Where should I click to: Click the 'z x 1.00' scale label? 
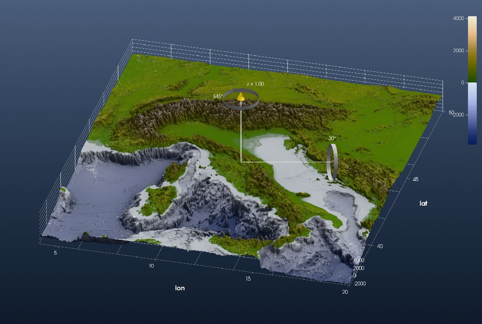point(255,84)
